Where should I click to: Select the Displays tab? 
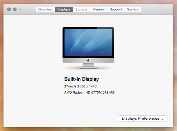(x=64, y=9)
